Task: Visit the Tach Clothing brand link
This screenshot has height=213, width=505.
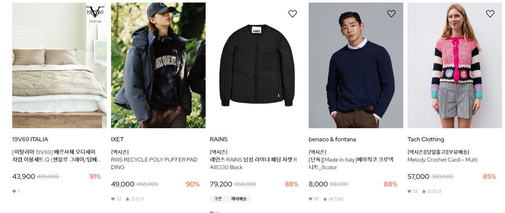Action: point(426,139)
